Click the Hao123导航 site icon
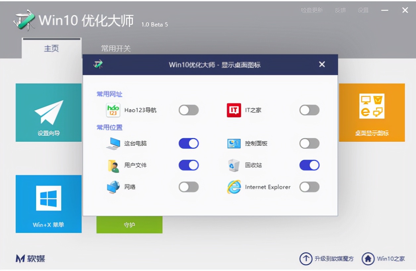 [113, 110]
